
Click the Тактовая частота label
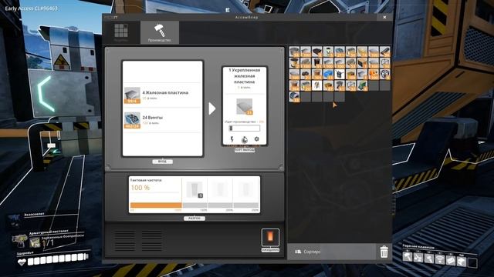point(146,180)
